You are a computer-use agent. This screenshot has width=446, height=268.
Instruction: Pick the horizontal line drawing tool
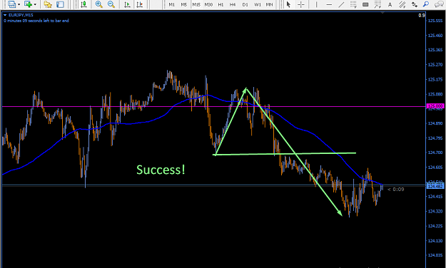329,4
